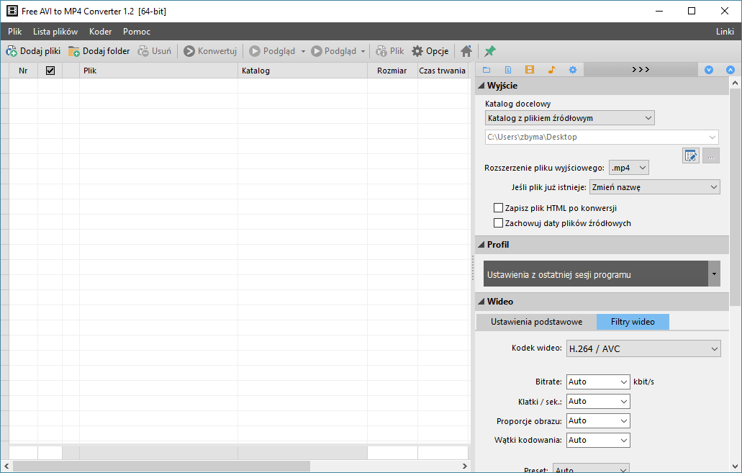Image resolution: width=742 pixels, height=473 pixels.
Task: Open the Linki menu
Action: coord(725,32)
